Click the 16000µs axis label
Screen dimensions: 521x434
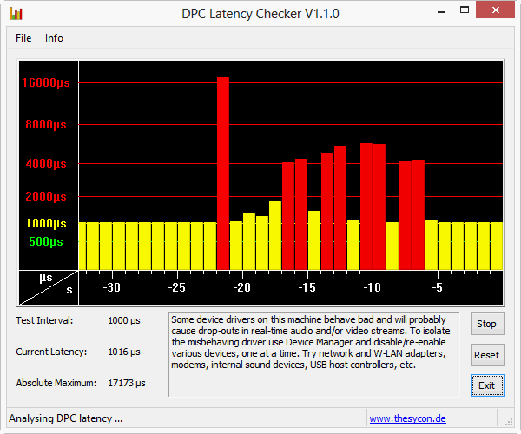pyautogui.click(x=46, y=82)
